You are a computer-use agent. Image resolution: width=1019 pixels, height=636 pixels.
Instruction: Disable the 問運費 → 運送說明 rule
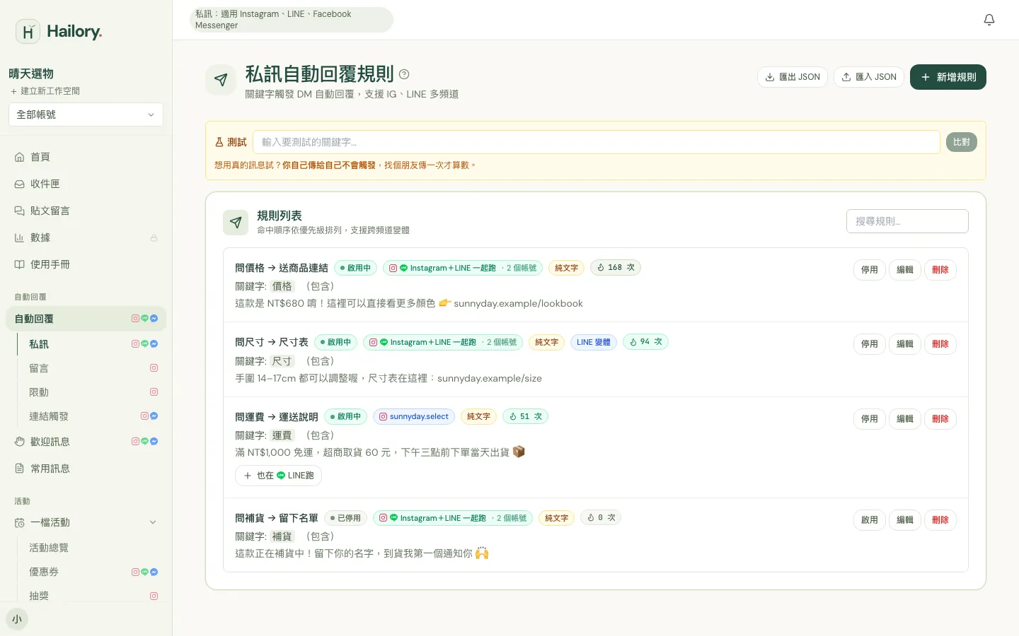pyautogui.click(x=870, y=419)
